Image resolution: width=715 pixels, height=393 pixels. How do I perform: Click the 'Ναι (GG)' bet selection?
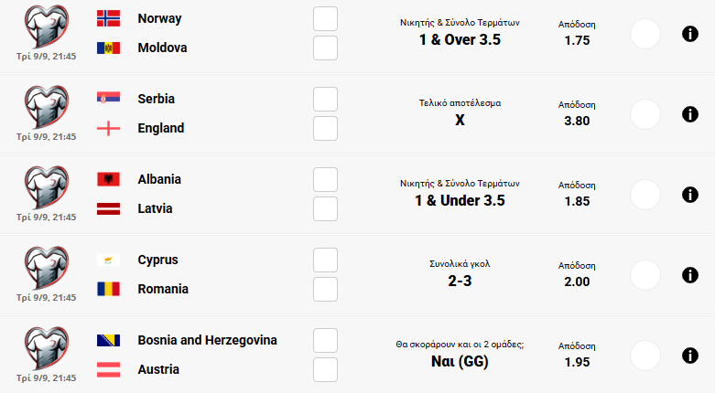click(460, 362)
